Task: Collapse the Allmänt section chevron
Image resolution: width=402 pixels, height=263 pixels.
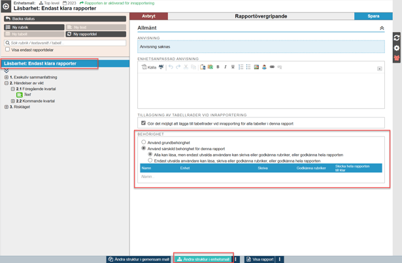Action: coord(382,28)
